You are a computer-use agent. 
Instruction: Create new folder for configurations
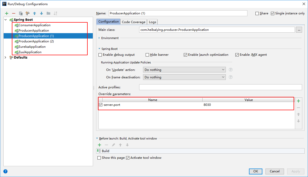click(48, 13)
